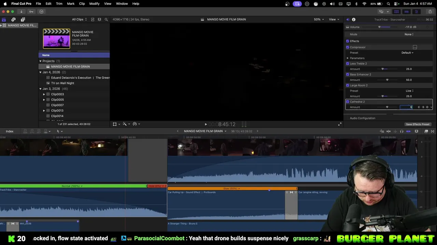Toggle audio skimming headphones icon
437x245 pixels.
click(x=401, y=131)
